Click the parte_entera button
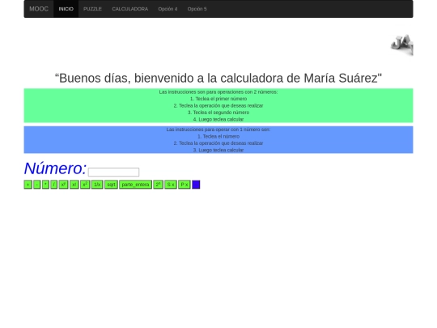437x328 pixels. [135, 185]
